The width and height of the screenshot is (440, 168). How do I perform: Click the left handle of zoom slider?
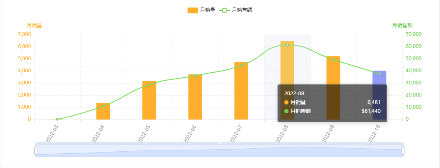point(36,150)
